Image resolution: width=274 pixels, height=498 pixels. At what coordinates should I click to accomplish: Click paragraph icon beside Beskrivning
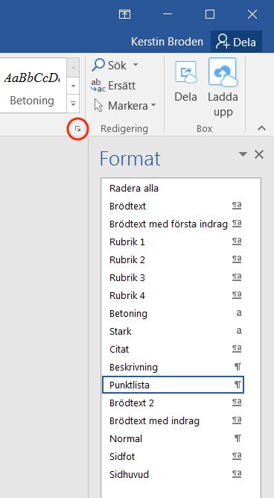(238, 367)
